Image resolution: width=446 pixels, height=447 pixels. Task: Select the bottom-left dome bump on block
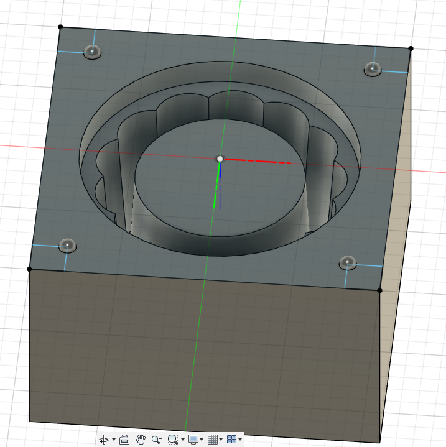point(67,246)
